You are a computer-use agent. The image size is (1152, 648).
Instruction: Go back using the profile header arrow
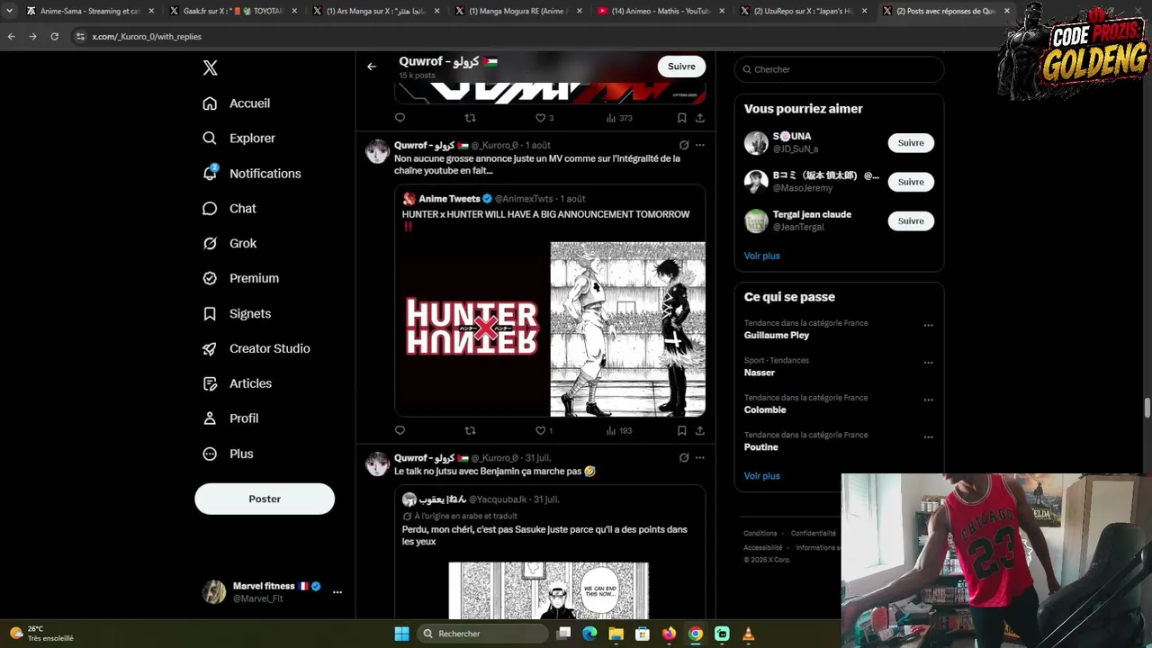pos(372,67)
